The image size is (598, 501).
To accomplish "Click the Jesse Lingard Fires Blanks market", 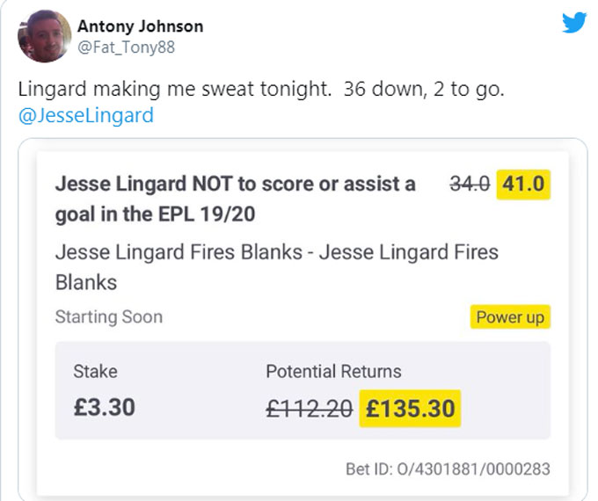I will (276, 267).
